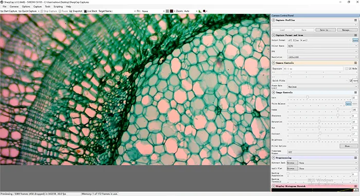Enable the LX Mode checkbox
The height and width of the screenshot is (196, 360).
347,69
